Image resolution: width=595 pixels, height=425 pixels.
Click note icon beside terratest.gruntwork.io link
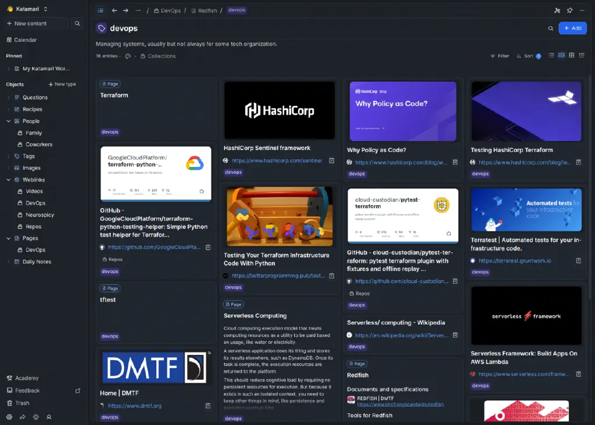click(579, 260)
